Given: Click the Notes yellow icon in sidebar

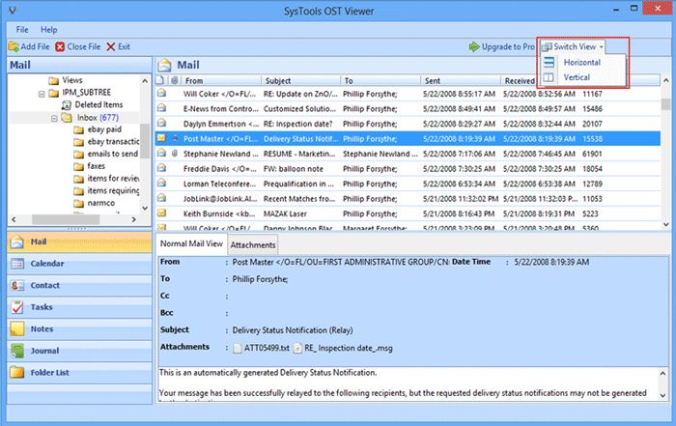Looking at the screenshot, I should click(x=17, y=329).
